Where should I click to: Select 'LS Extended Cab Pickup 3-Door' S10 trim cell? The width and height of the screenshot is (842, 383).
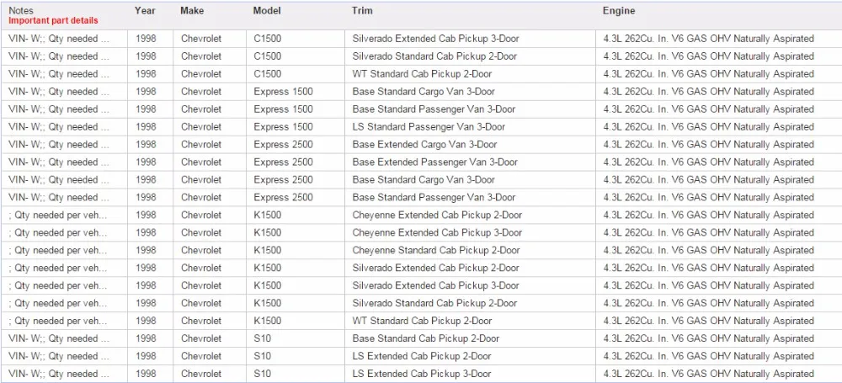[422, 374]
